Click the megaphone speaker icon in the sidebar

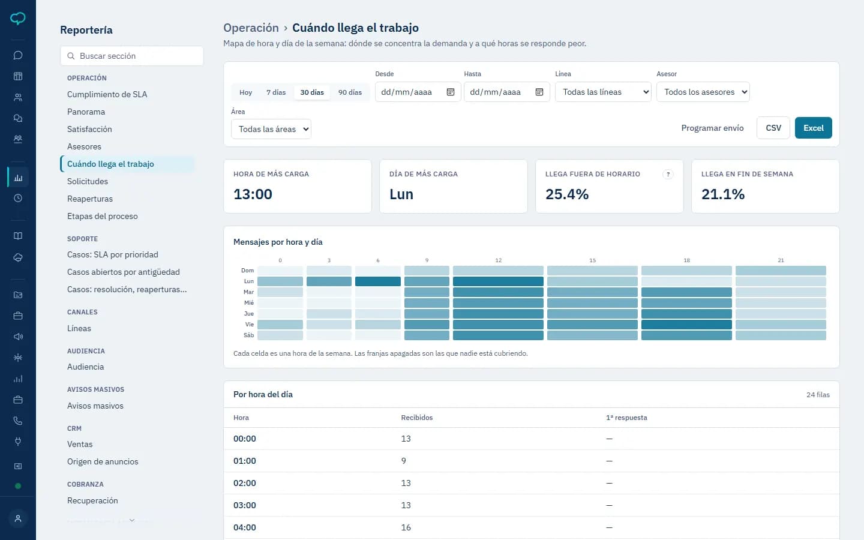[18, 337]
